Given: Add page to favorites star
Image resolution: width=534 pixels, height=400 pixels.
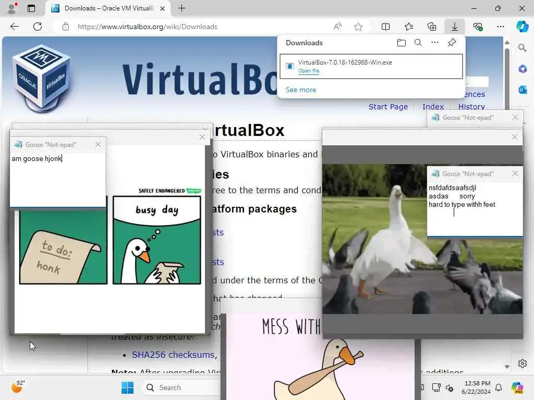Looking at the screenshot, I should pos(358,27).
